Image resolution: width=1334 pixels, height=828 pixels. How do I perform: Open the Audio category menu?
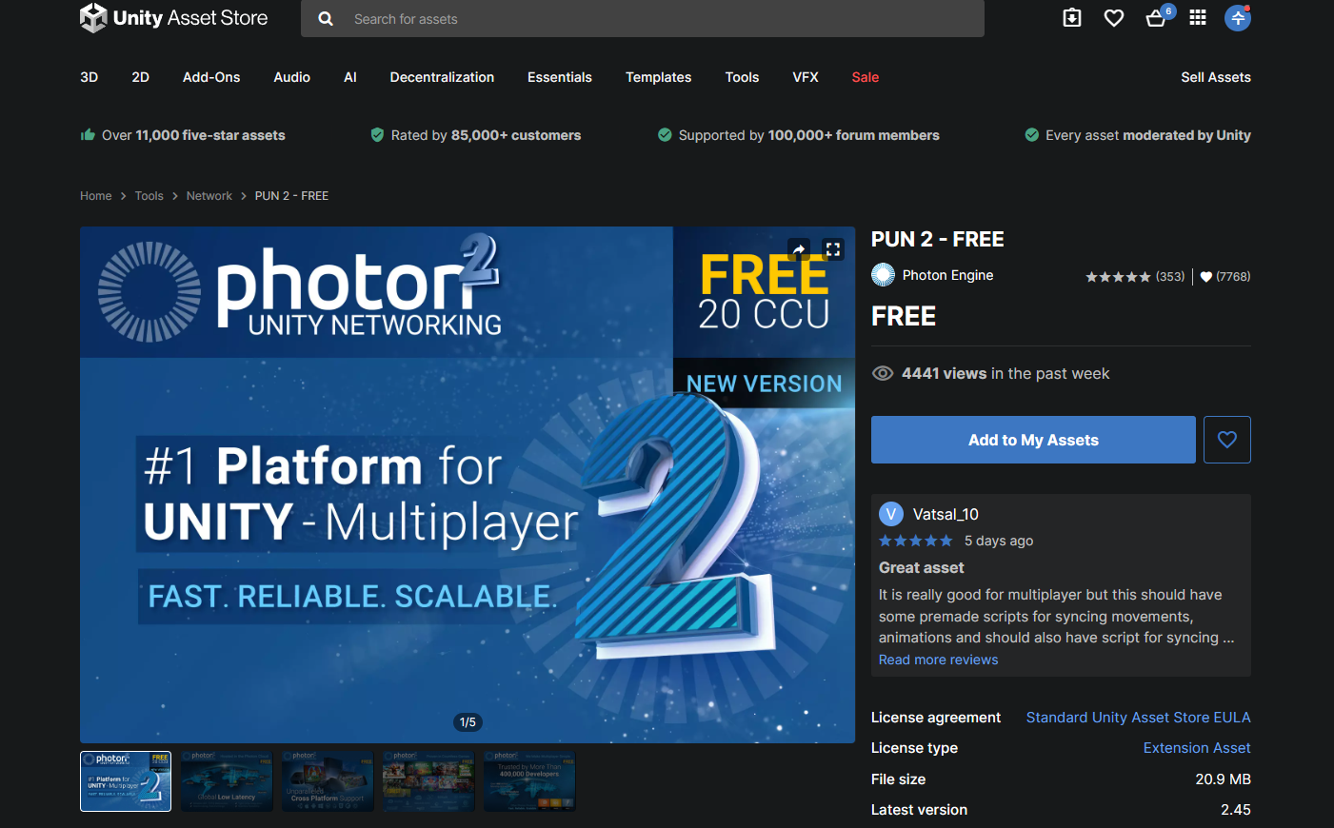(292, 77)
